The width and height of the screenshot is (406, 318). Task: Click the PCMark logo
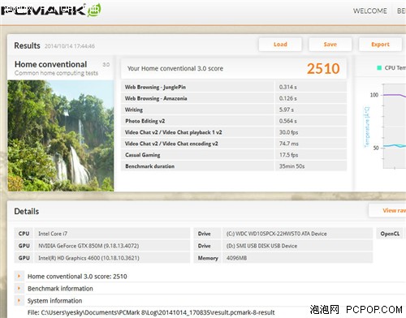tap(51, 11)
